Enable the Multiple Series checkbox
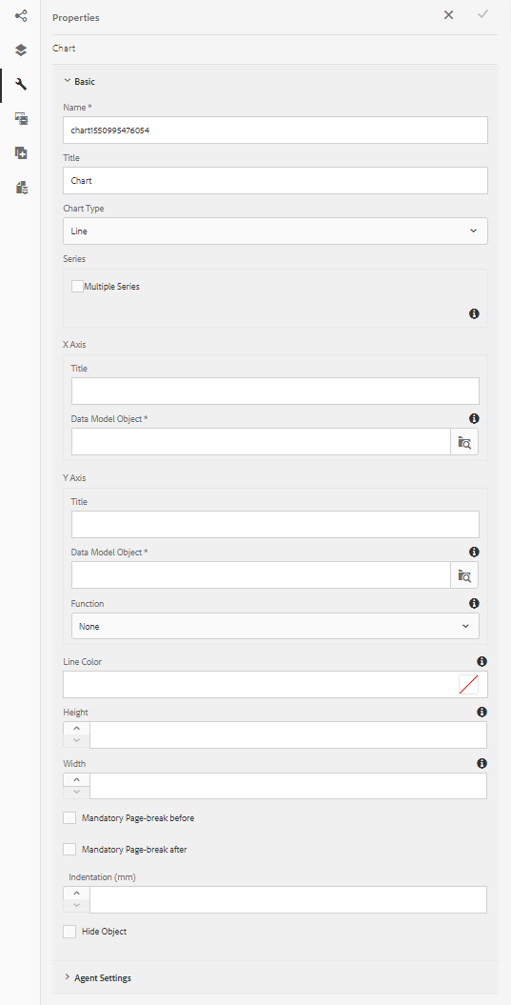511x1005 pixels. coord(77,287)
